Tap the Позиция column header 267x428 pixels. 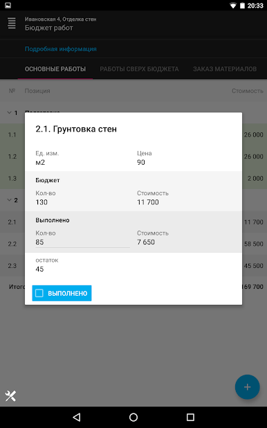pos(37,91)
